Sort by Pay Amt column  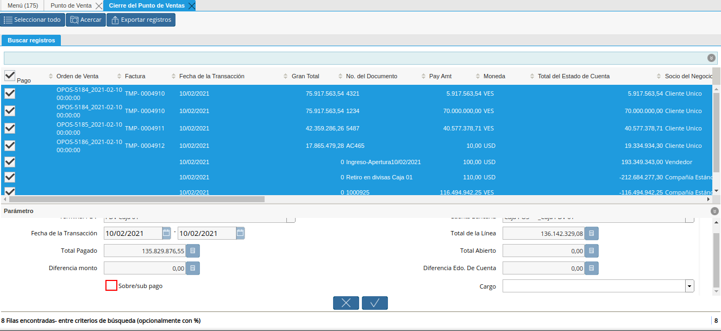(440, 76)
